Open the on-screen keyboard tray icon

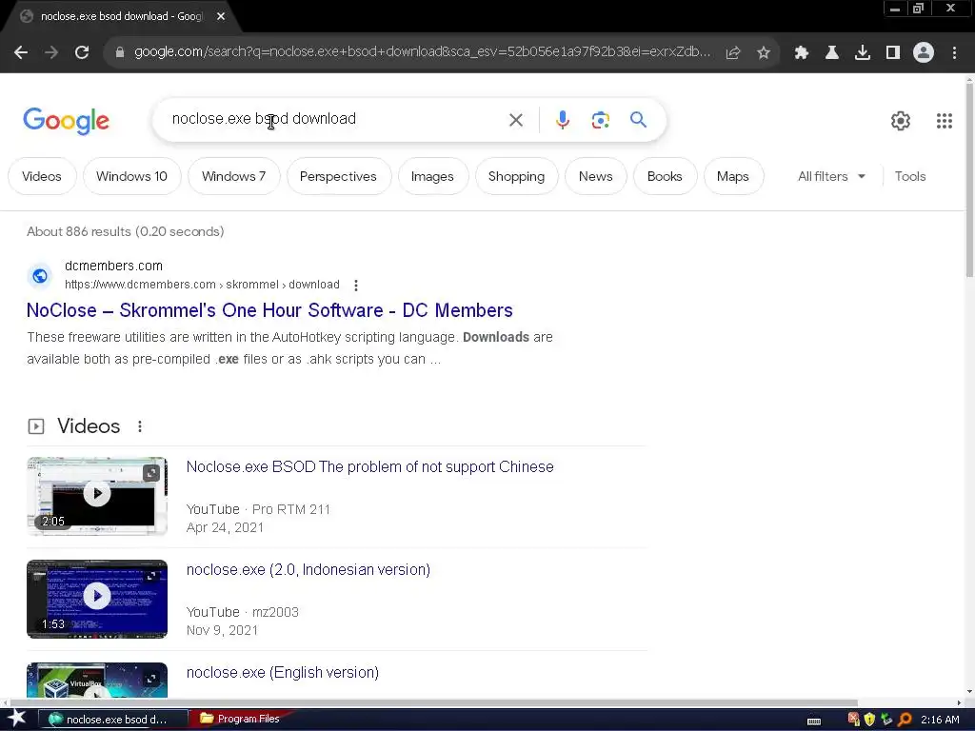point(813,721)
